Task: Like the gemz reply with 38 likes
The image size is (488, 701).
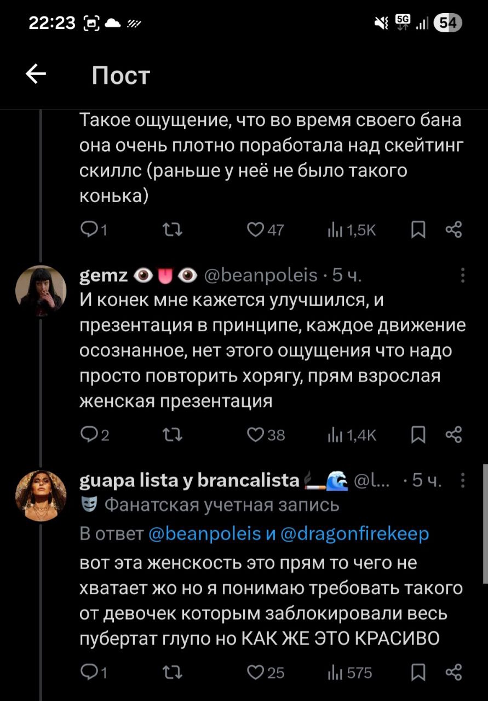Action: tap(254, 435)
